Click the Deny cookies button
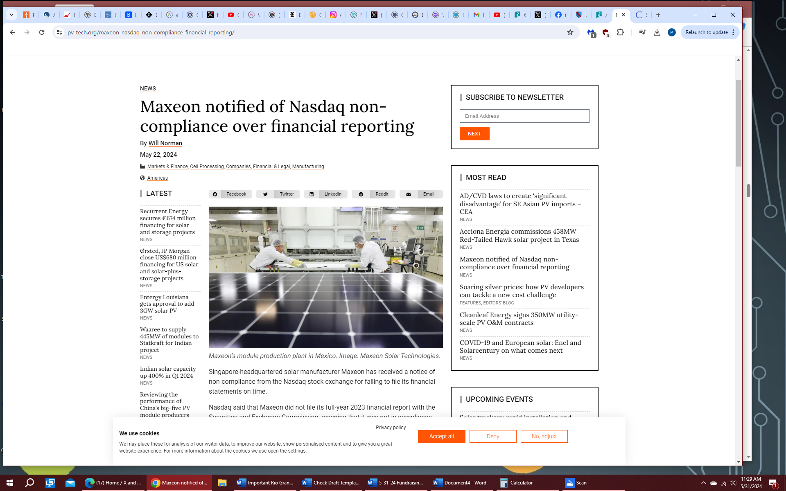The height and width of the screenshot is (491, 786). pyautogui.click(x=492, y=436)
